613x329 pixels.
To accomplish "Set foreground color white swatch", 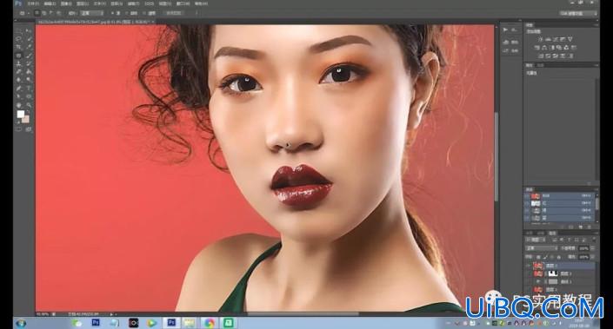I will pyautogui.click(x=20, y=114).
